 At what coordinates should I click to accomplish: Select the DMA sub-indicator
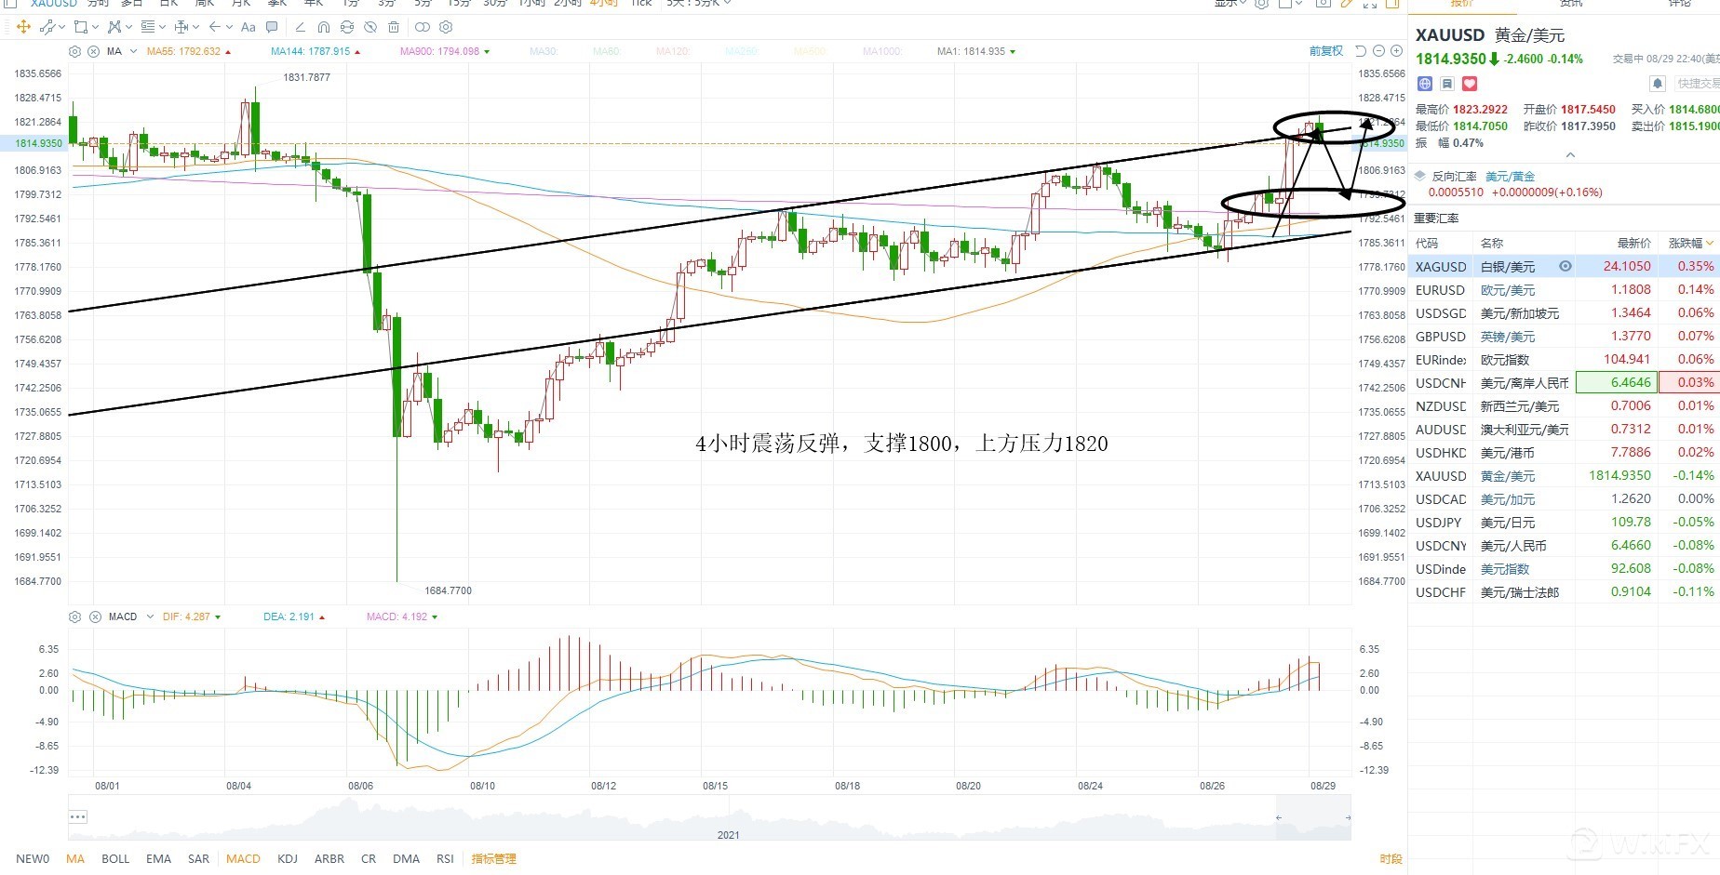point(406,858)
